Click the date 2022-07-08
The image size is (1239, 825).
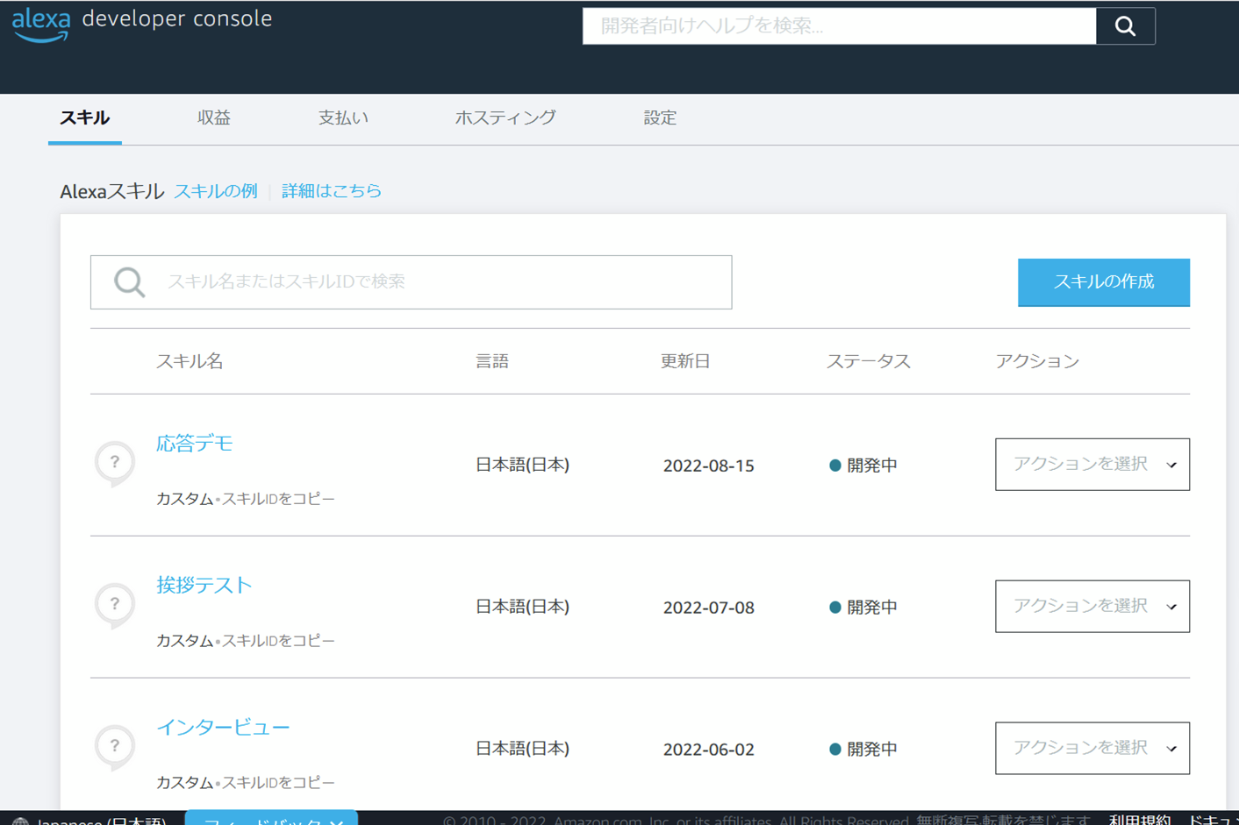coord(709,608)
